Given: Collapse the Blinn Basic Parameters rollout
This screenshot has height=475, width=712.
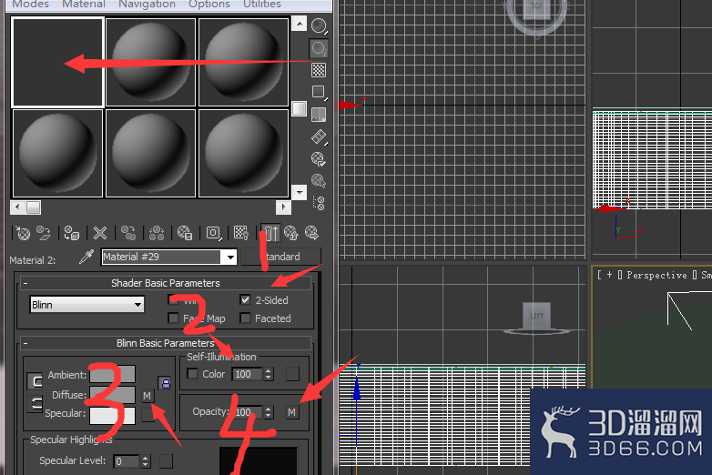Looking at the screenshot, I should [x=25, y=343].
